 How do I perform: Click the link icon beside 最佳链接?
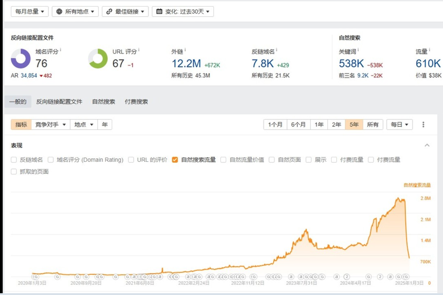click(109, 12)
